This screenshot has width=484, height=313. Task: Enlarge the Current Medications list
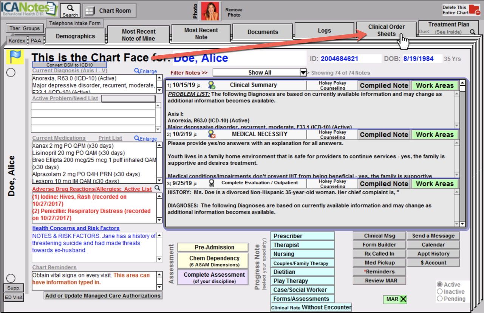point(145,138)
